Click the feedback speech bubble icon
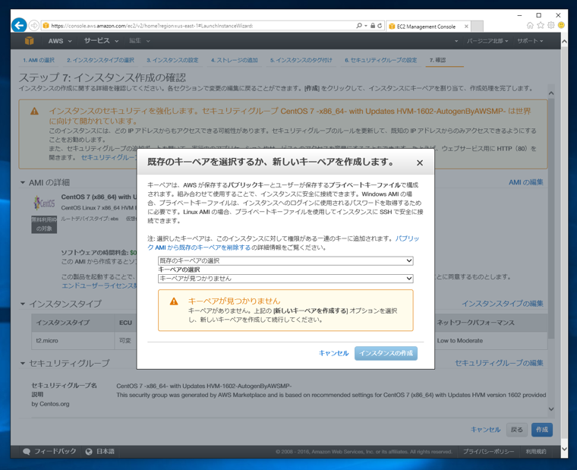 pos(27,452)
